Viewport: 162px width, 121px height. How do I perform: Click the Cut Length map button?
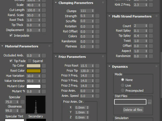(x=44, y=10)
